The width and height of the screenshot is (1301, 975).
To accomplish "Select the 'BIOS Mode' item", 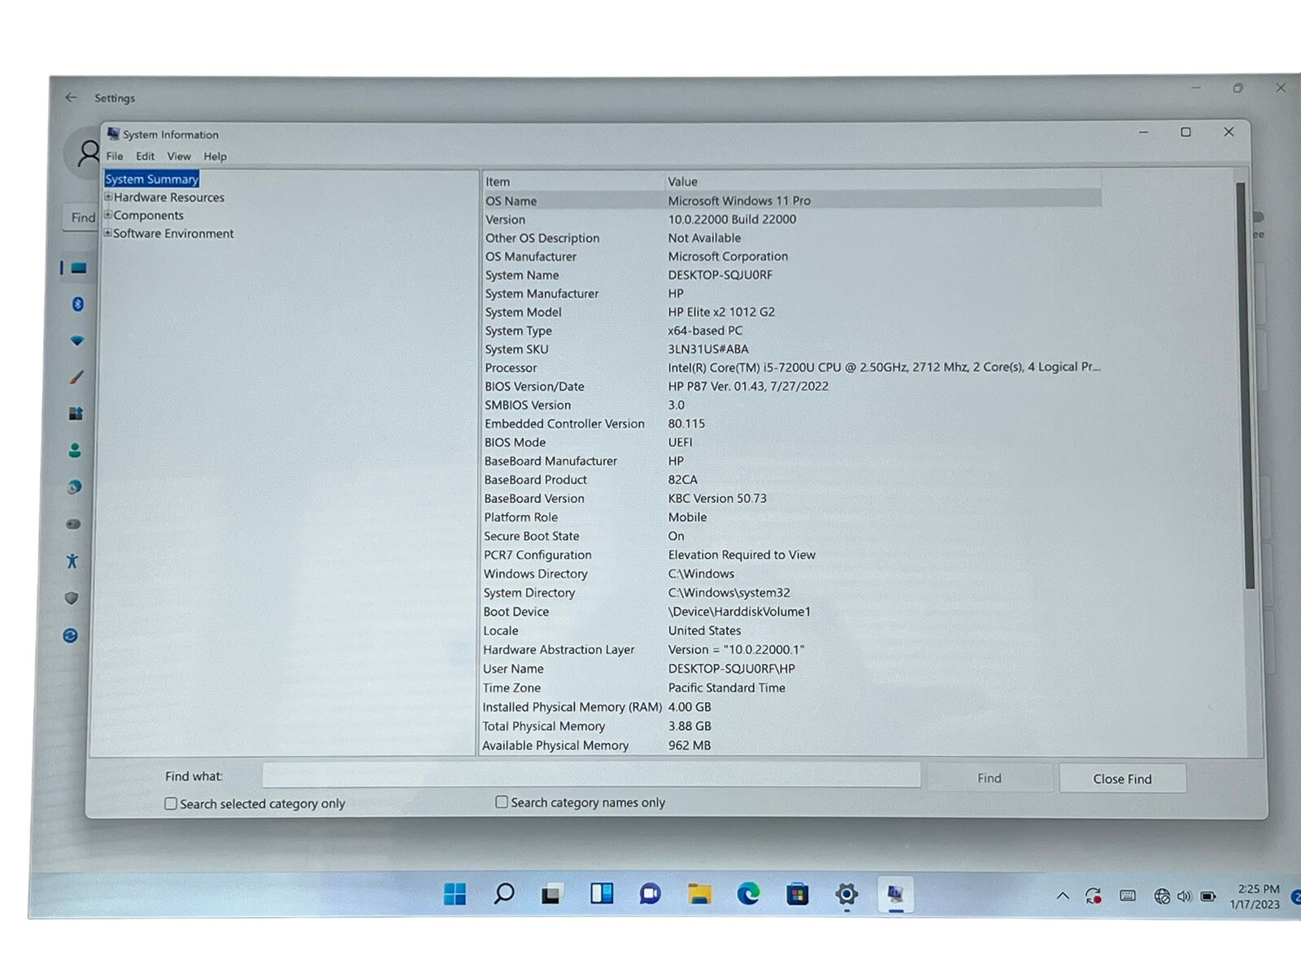I will click(515, 443).
